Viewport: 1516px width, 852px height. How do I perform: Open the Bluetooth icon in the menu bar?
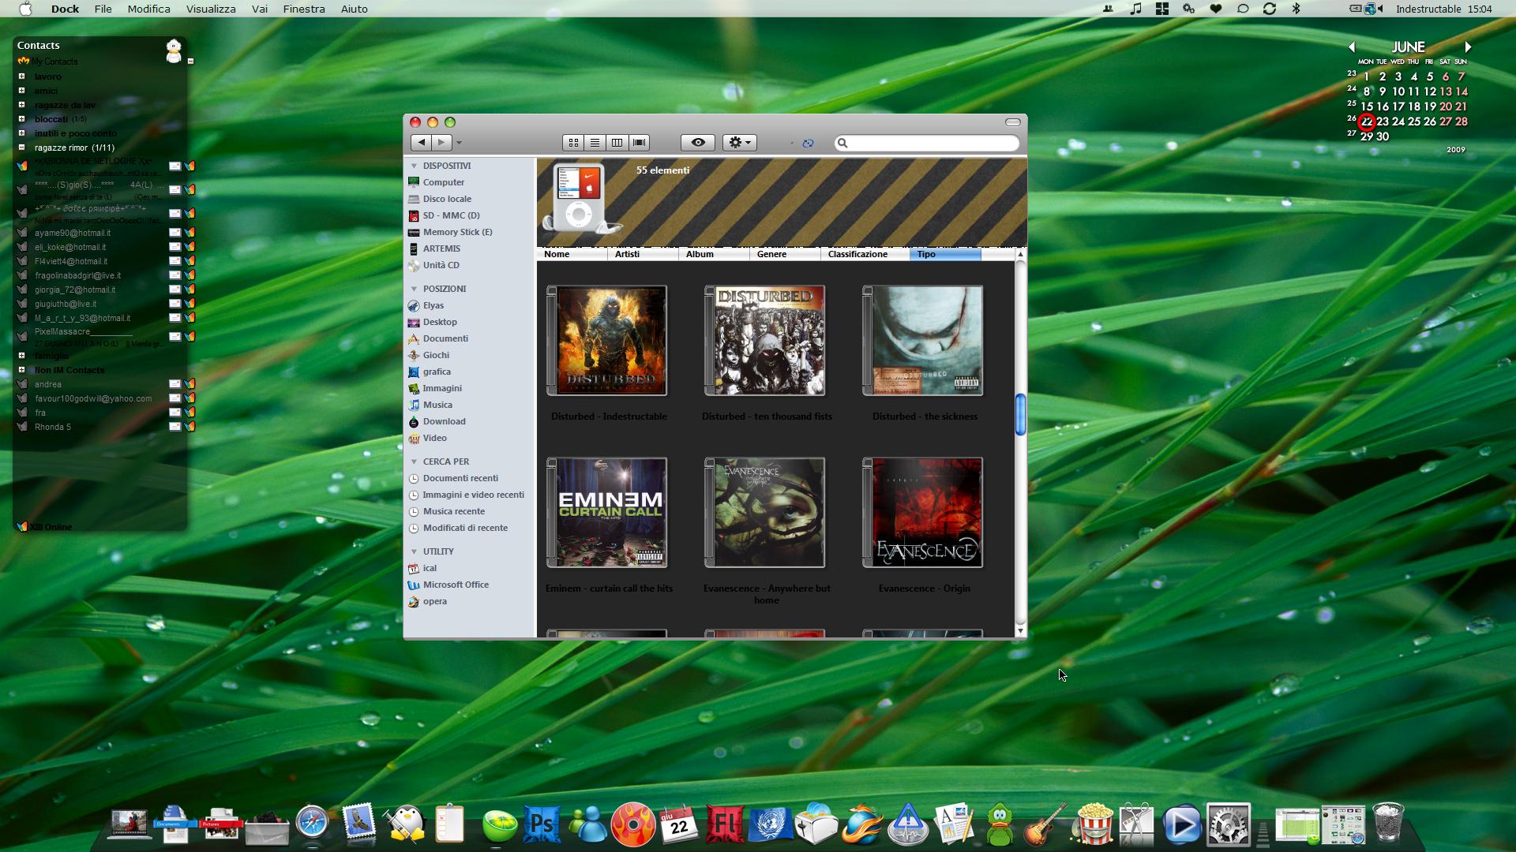(x=1296, y=9)
